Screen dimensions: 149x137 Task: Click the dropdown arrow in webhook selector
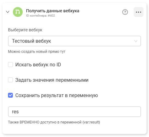click(x=136, y=41)
